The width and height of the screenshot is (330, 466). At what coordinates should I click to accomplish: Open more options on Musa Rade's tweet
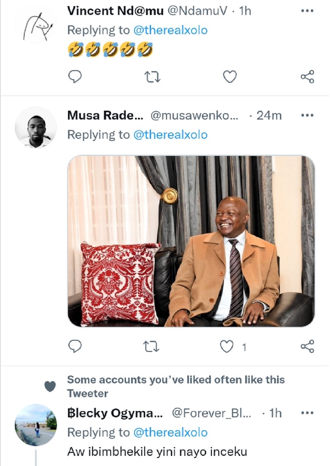[x=307, y=115]
